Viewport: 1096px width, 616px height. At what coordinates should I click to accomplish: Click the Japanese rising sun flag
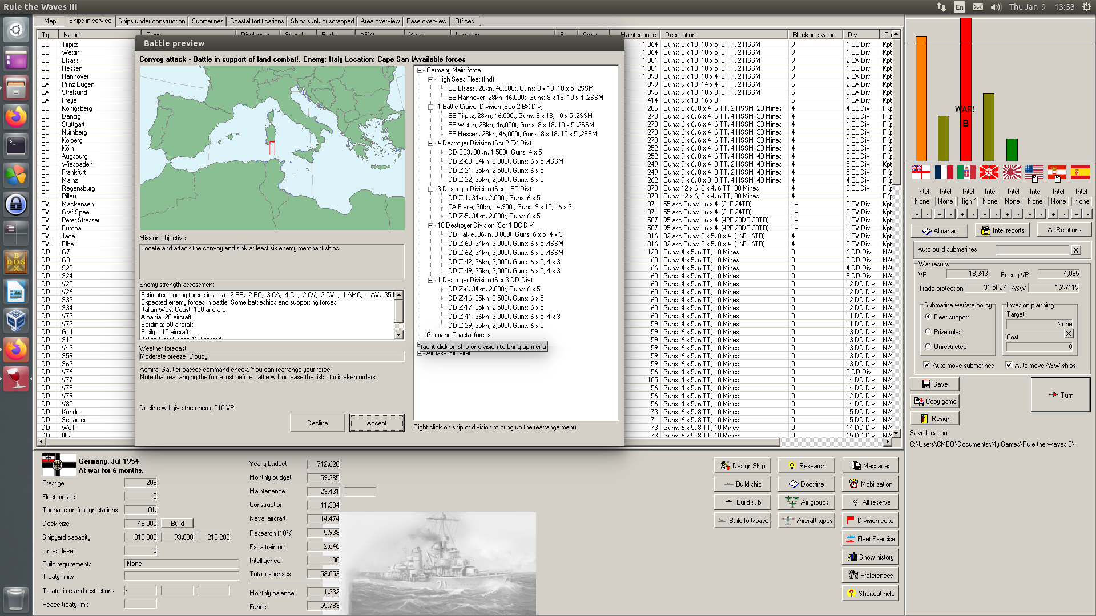click(1012, 172)
